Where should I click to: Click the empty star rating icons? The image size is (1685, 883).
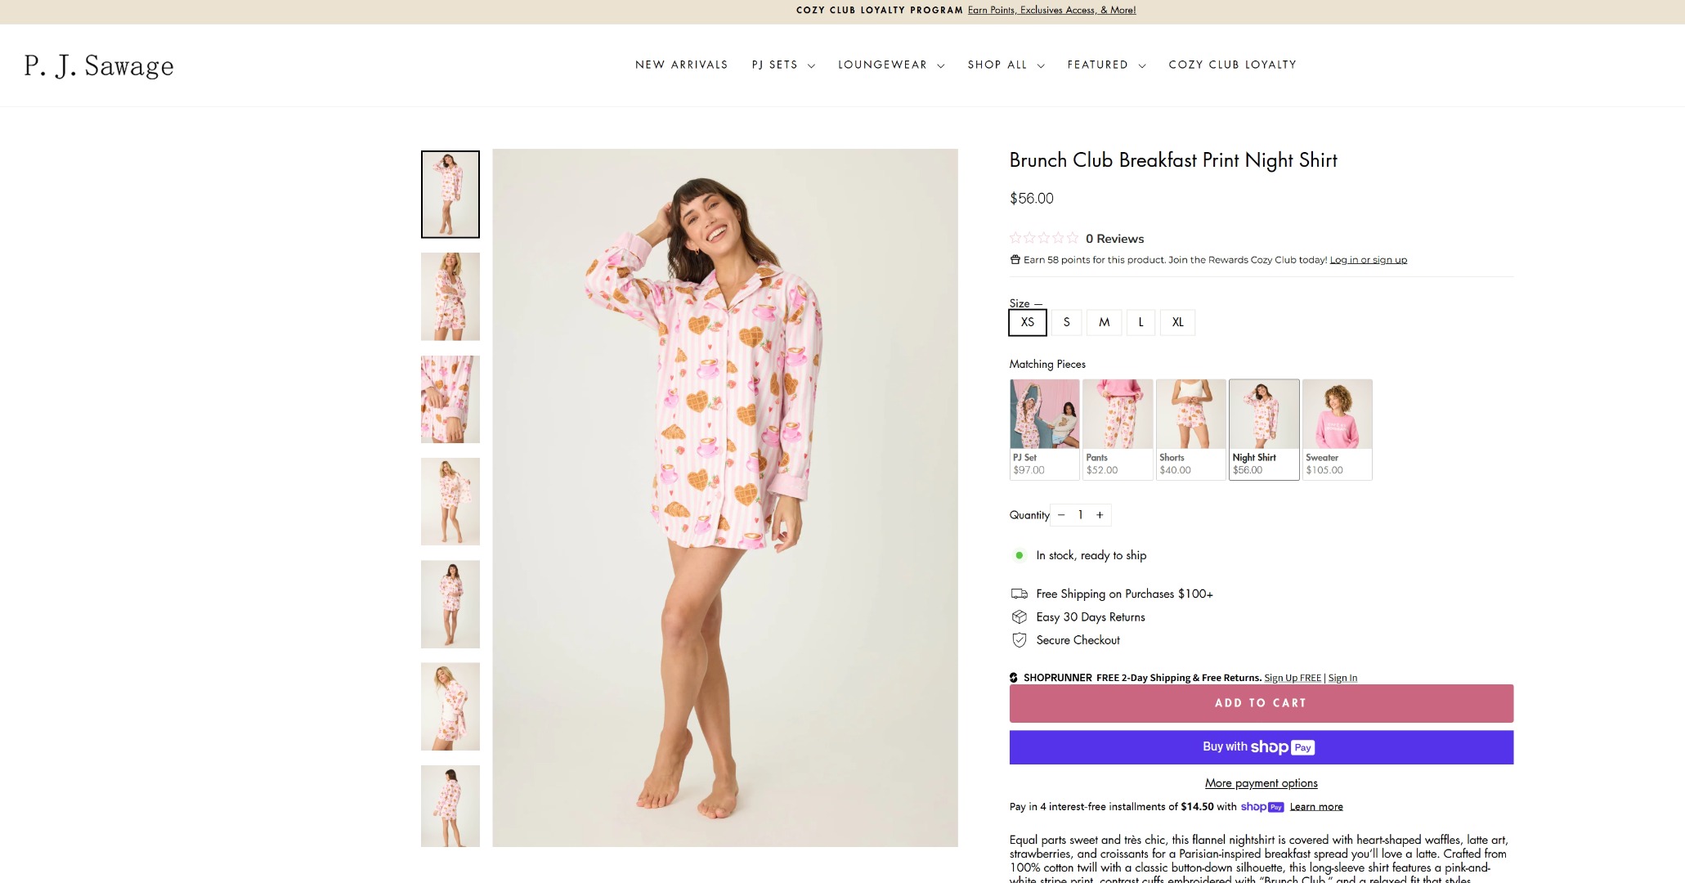pyautogui.click(x=1044, y=238)
